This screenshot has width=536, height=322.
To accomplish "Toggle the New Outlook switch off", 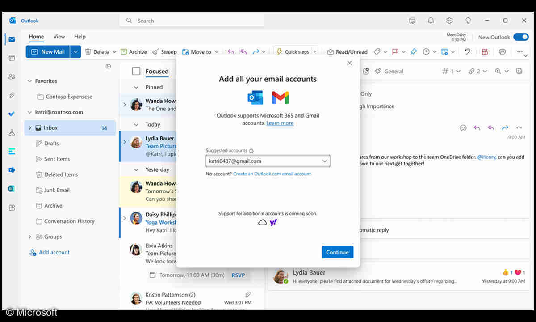I will click(520, 37).
